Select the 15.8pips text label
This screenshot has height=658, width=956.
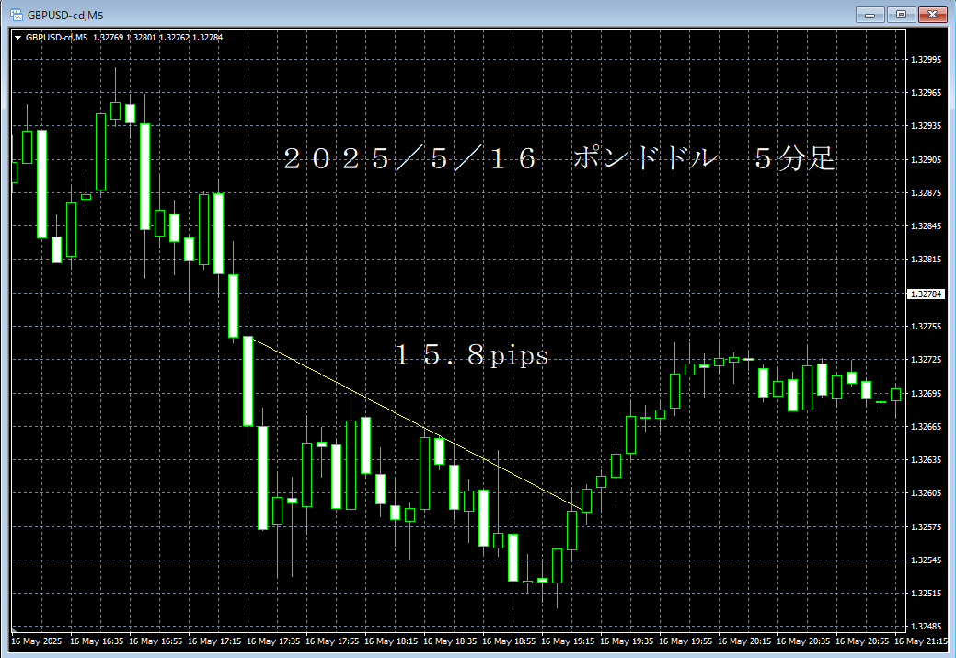pyautogui.click(x=471, y=356)
